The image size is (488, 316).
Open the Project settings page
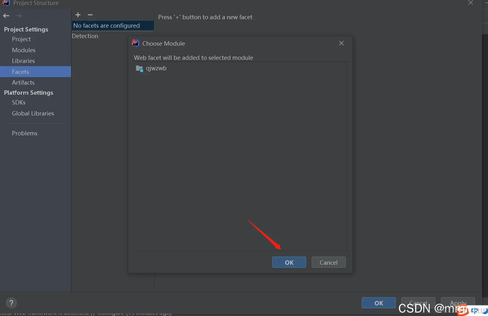pyautogui.click(x=21, y=39)
